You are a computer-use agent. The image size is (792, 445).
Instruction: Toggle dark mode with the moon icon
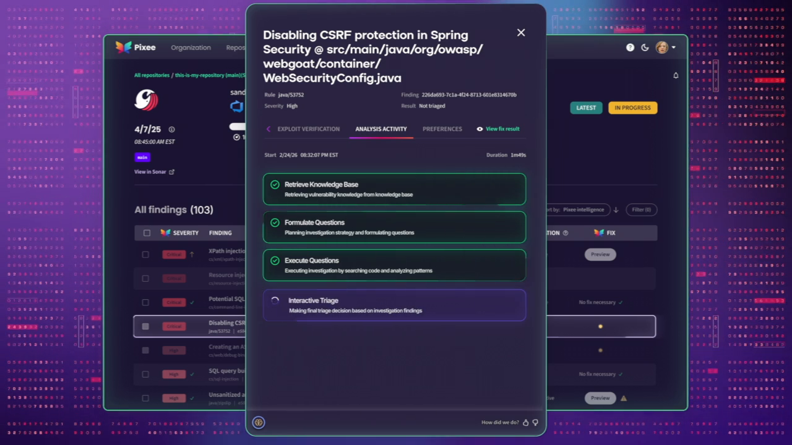click(x=645, y=48)
